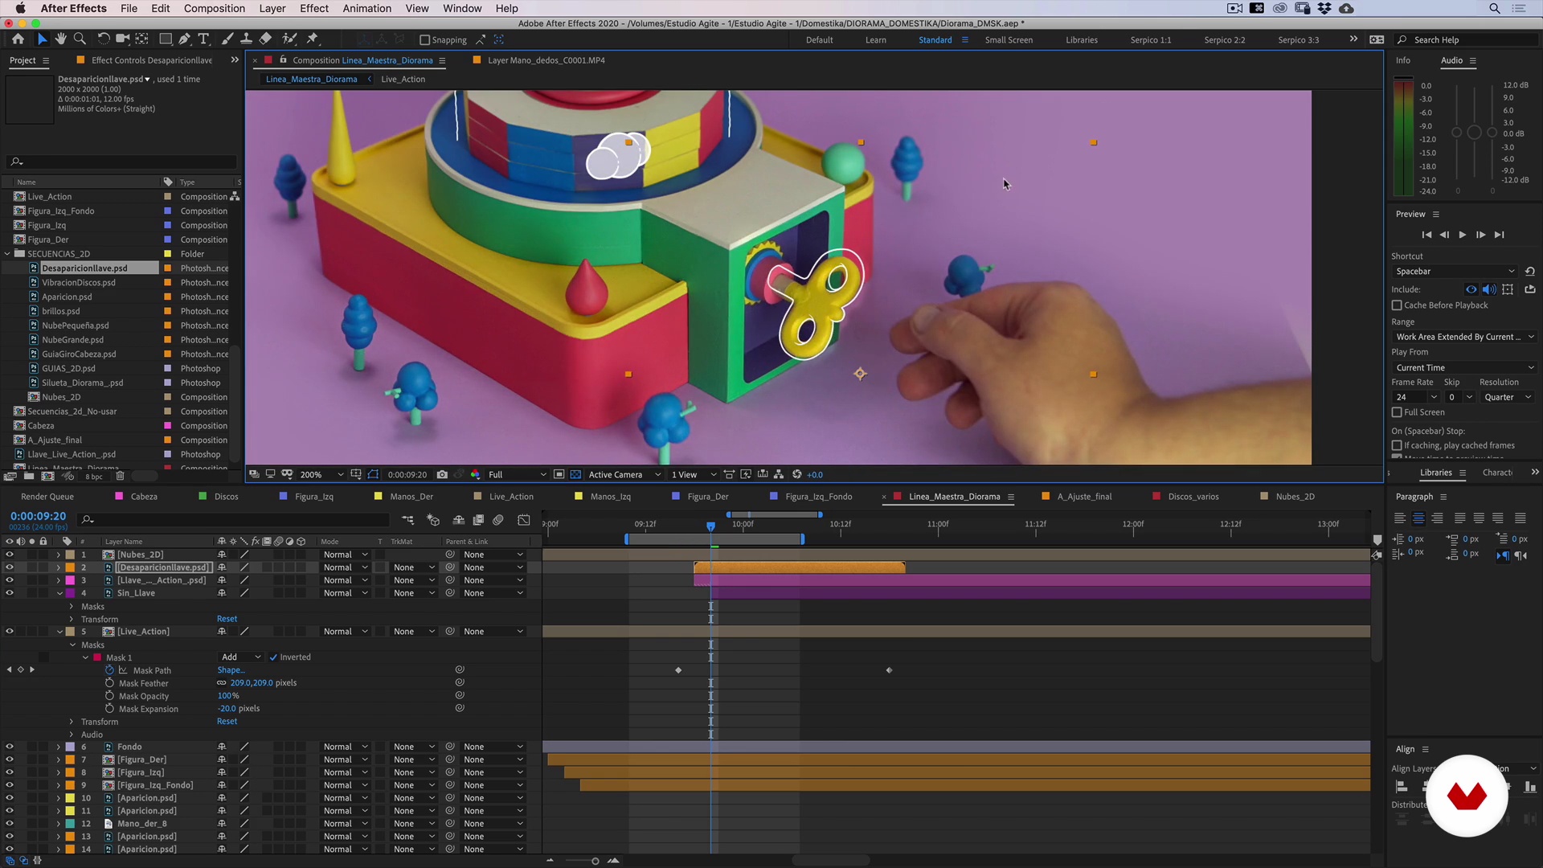Select the Puppet Pin tool
This screenshot has width=1543, height=868.
(313, 39)
